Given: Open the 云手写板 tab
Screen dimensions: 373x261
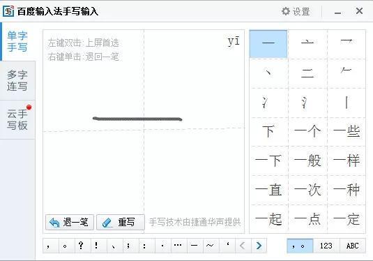Looking at the screenshot, I should pyautogui.click(x=17, y=119).
